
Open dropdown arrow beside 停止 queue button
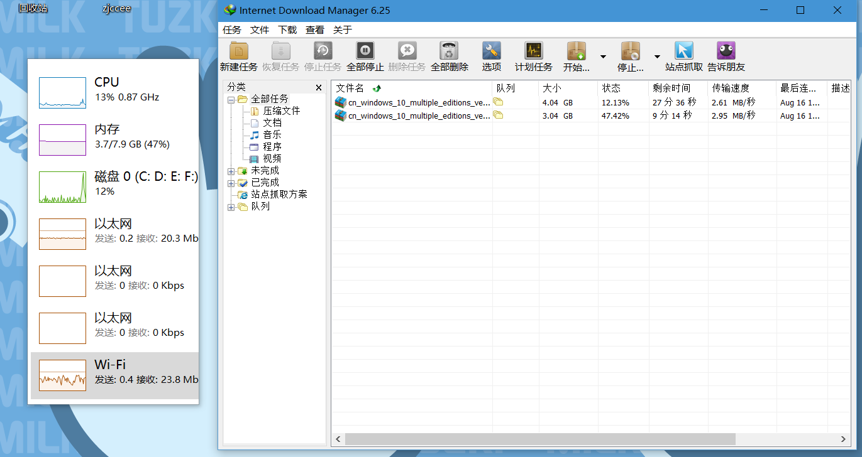(657, 56)
